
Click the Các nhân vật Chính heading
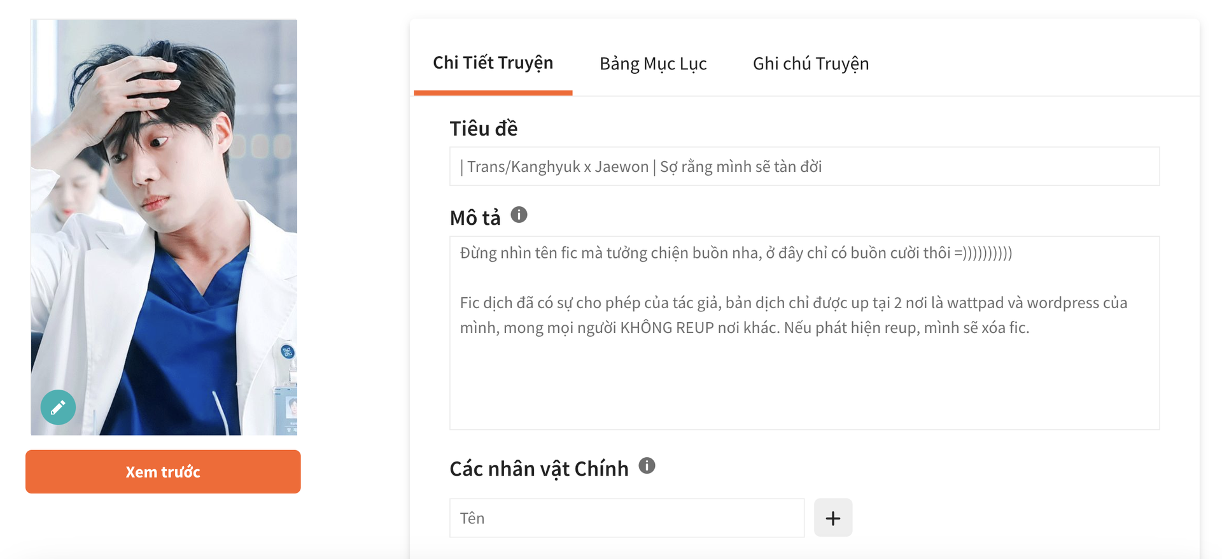click(x=539, y=469)
